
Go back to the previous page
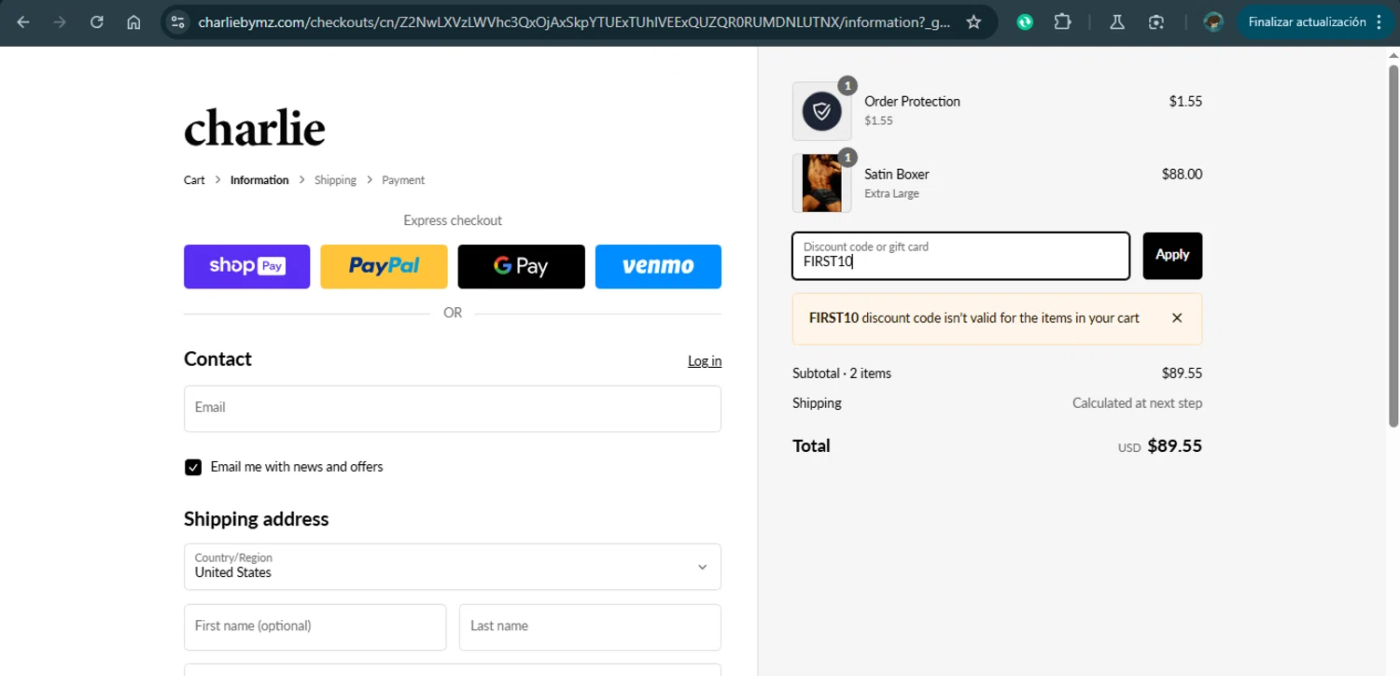tap(23, 21)
